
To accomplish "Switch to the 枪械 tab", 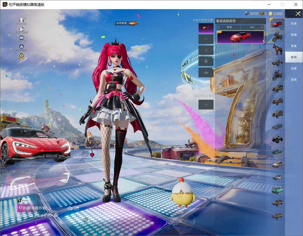I will 294,35.
